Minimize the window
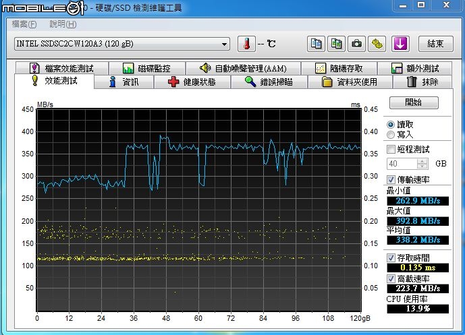The height and width of the screenshot is (335, 465). (403, 5)
